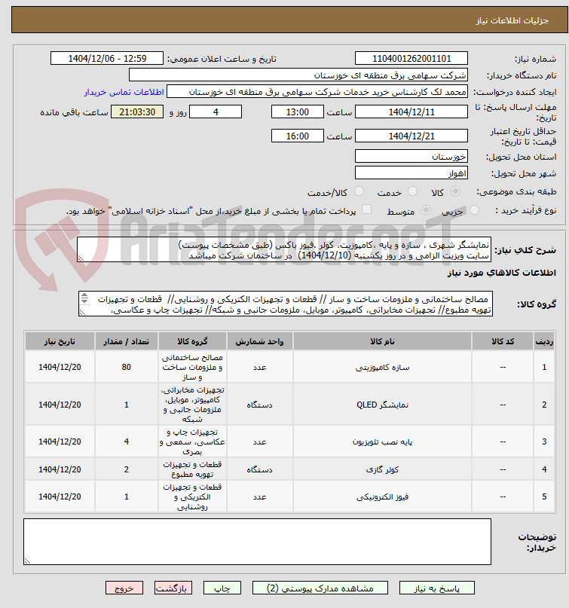Click the announcement date field 1404/12/06 - 12:59
Screen dimensions: 569x608
click(107, 59)
